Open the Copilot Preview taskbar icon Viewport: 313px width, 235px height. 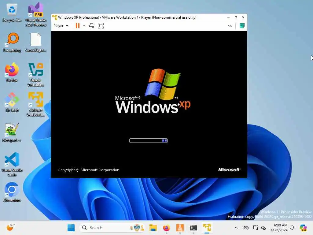303,228
